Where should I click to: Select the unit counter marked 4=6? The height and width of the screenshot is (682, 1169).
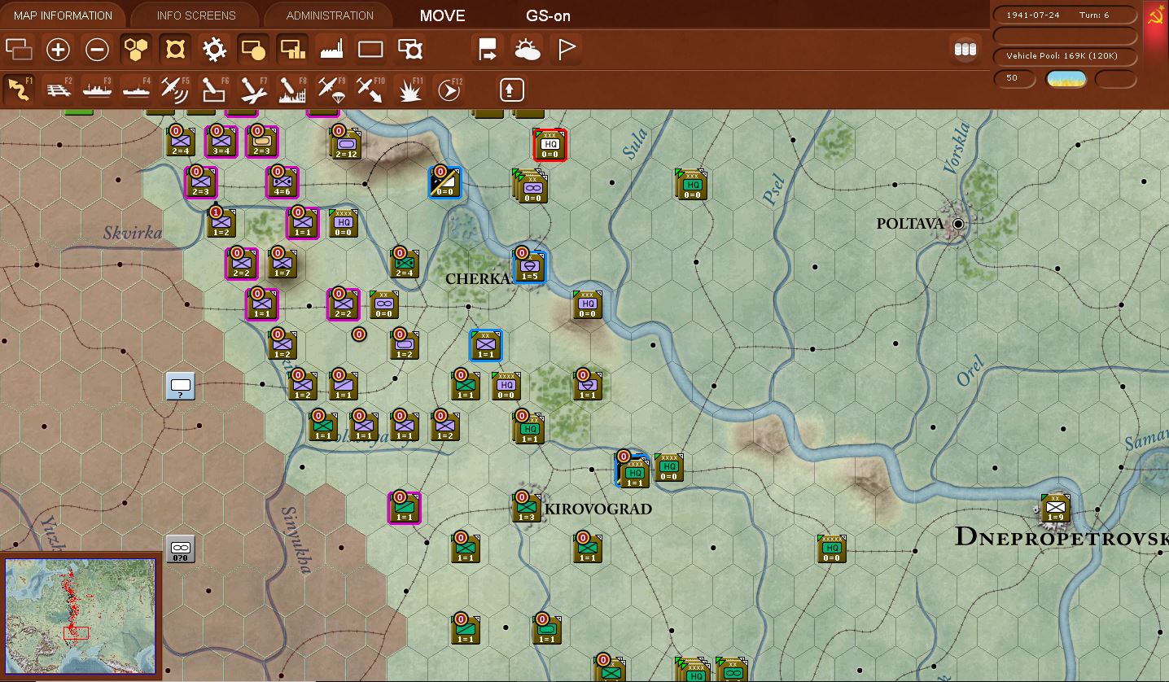[282, 182]
